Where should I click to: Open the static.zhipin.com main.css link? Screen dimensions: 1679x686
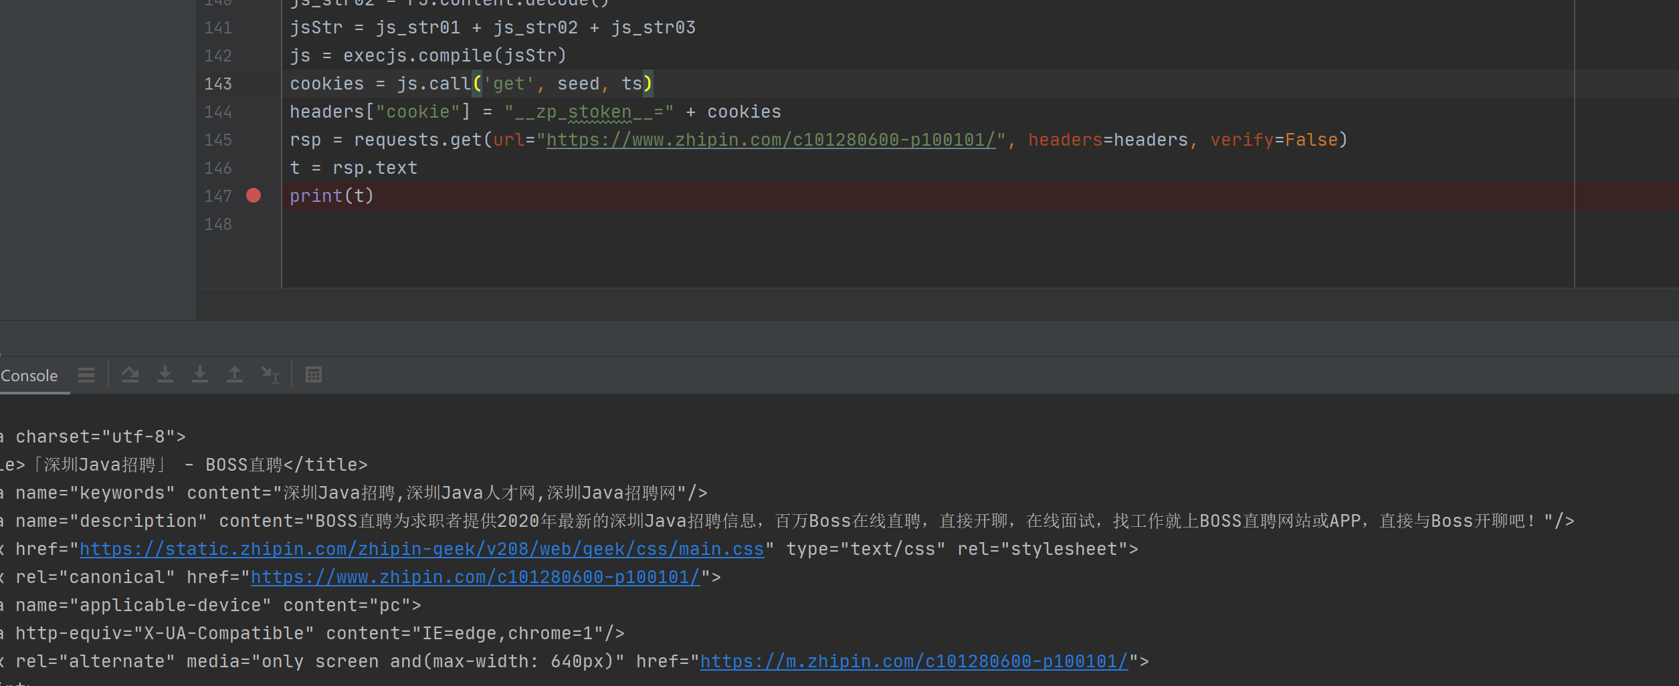tap(421, 549)
